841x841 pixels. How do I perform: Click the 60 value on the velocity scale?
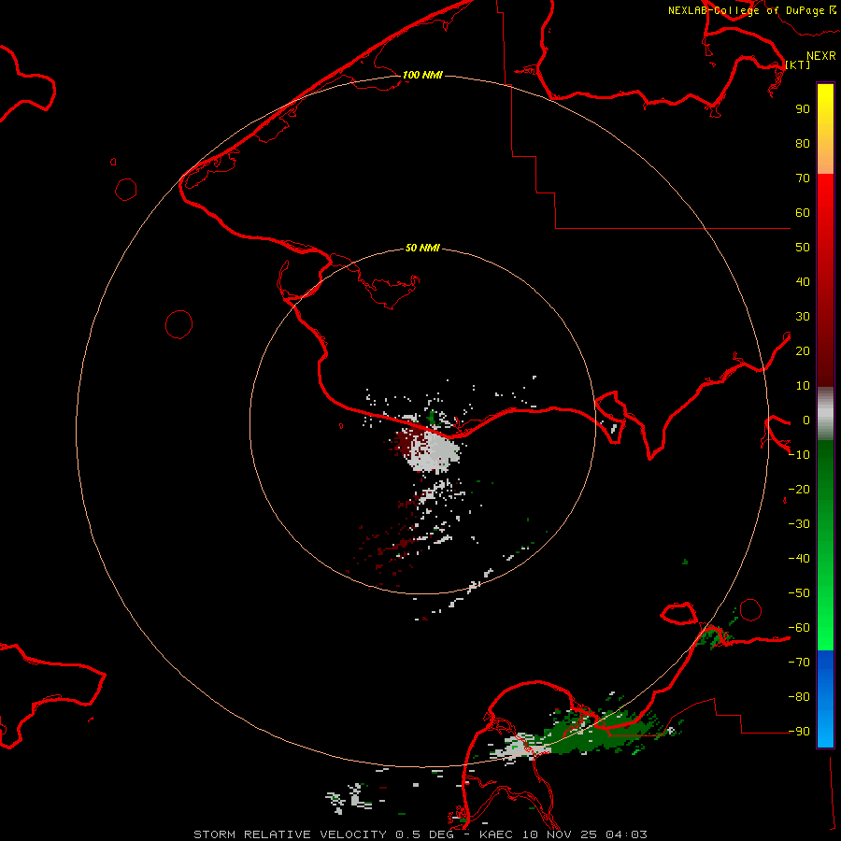tap(803, 212)
